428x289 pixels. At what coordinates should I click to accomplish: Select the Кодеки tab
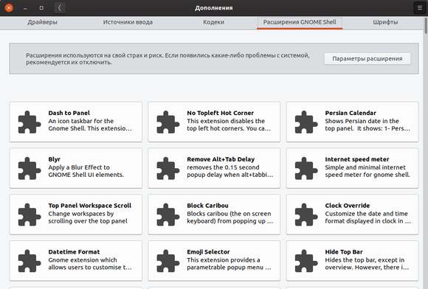214,22
